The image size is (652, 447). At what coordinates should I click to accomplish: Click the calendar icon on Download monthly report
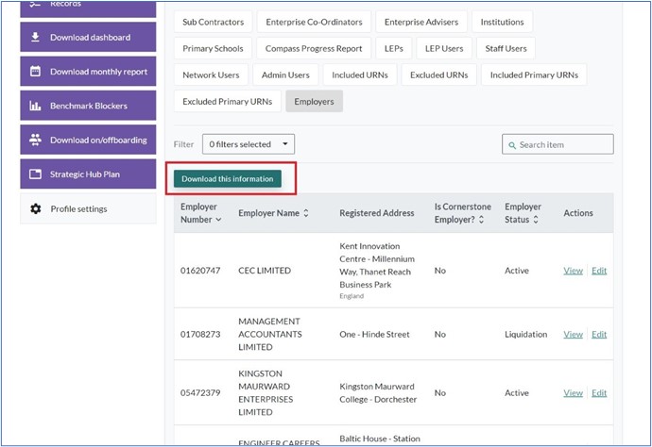point(35,72)
